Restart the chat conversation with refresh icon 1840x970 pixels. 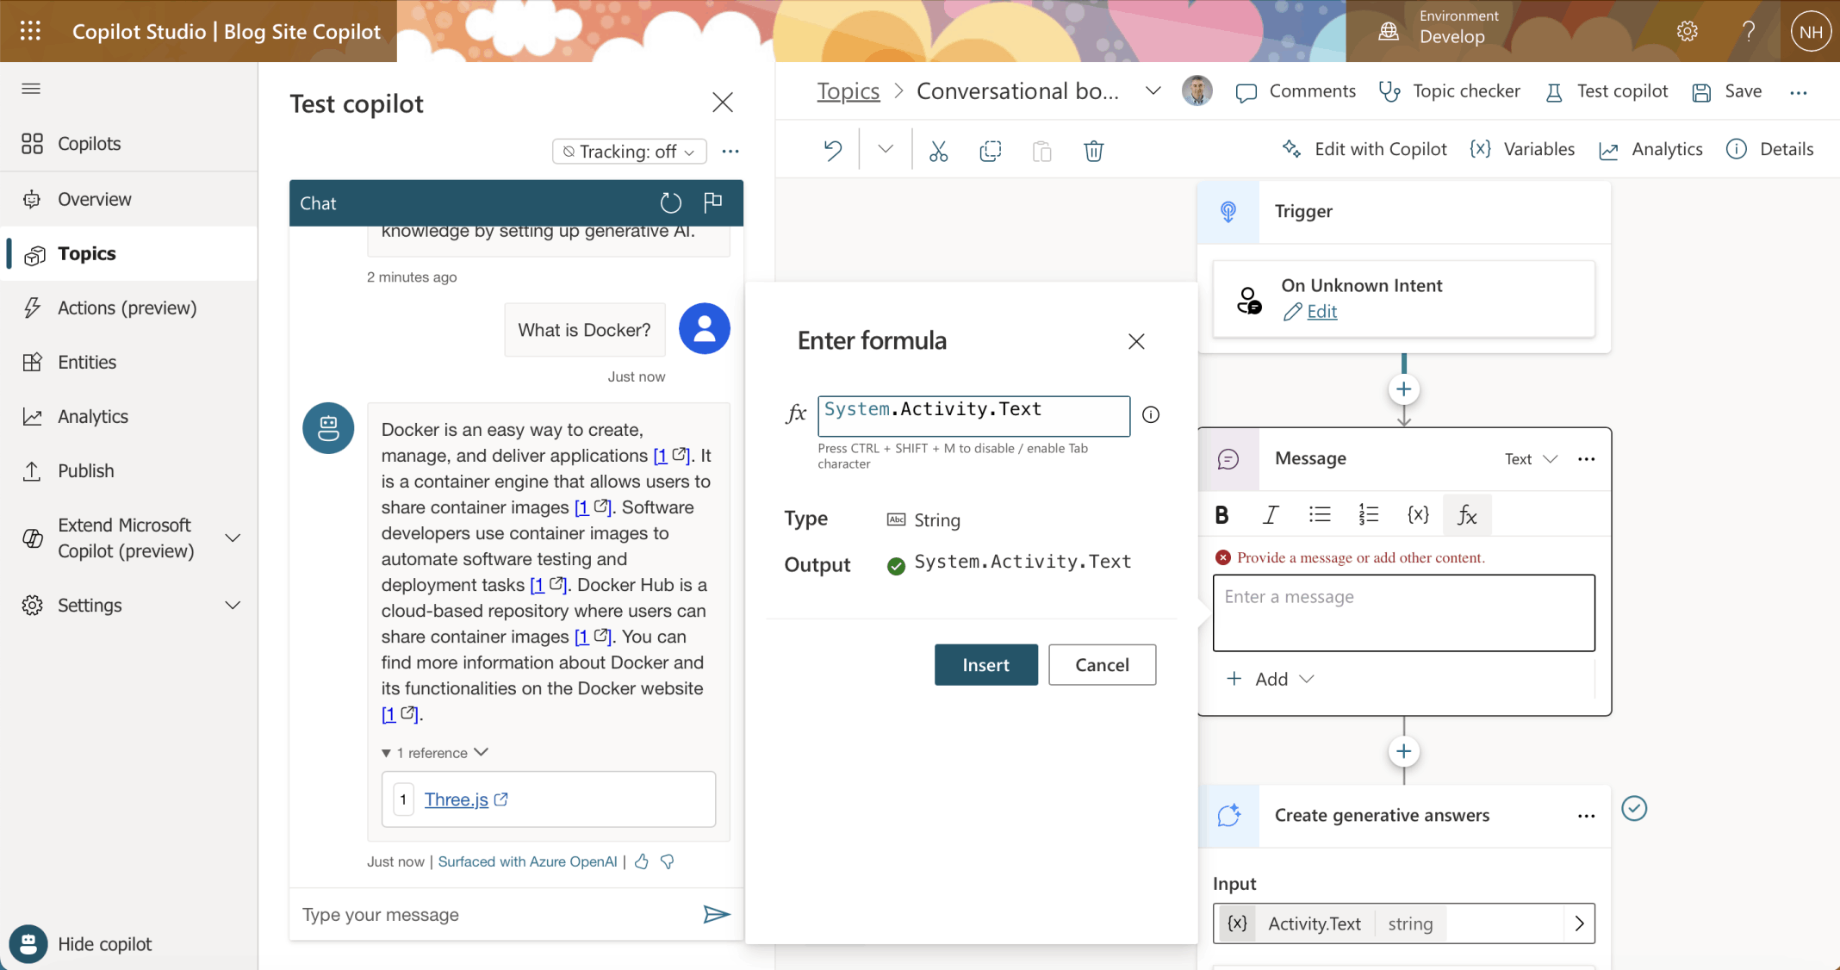pos(670,203)
